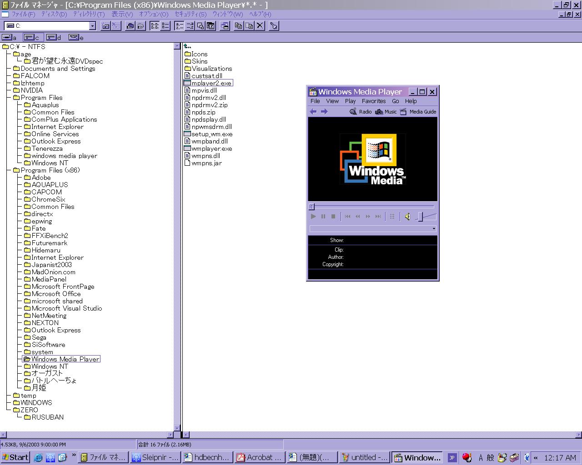
Task: Click the Preview playlist icon in Media Player
Action: (x=392, y=217)
